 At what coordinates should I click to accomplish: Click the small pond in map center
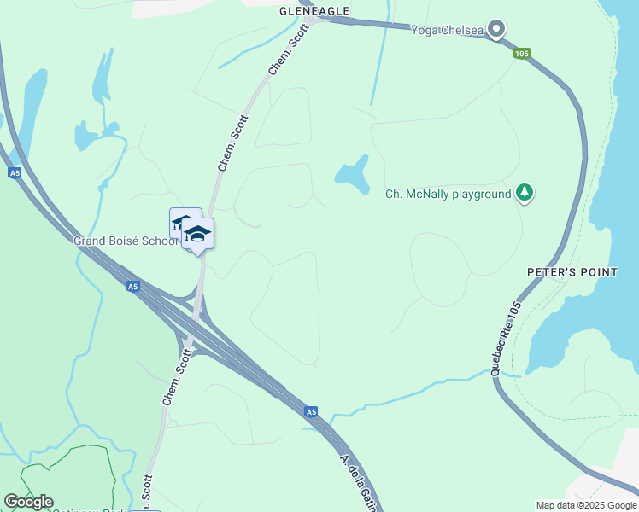coord(354,175)
